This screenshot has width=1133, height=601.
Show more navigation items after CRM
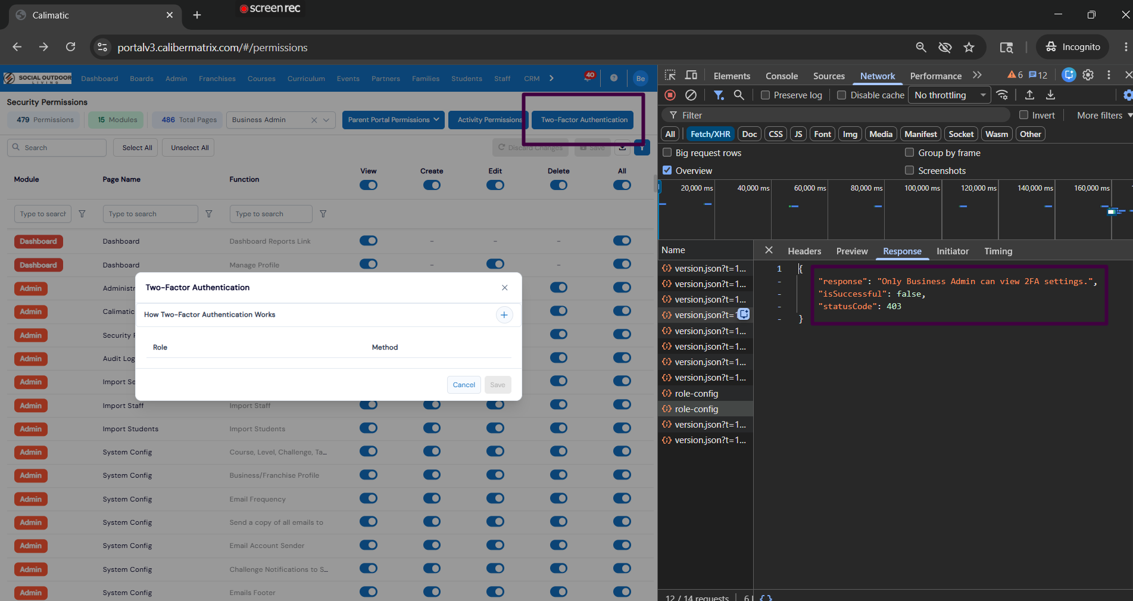[551, 78]
